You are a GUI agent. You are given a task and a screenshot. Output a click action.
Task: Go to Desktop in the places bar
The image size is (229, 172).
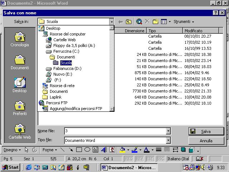(20, 85)
